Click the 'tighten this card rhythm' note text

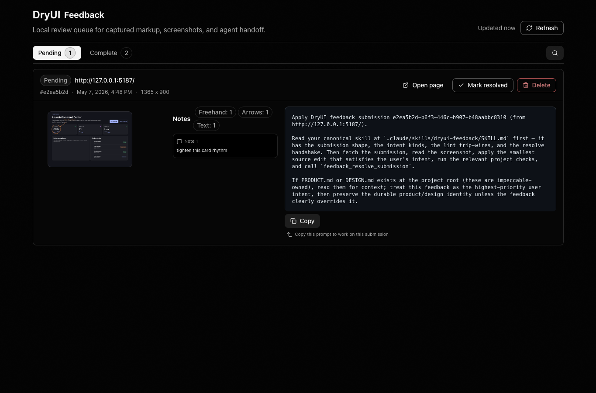coord(202,150)
